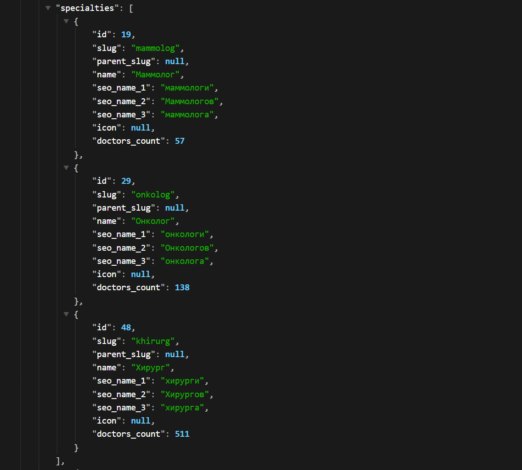The width and height of the screenshot is (522, 470).
Task: Click the null parent_slug value under khirurg
Action: point(175,354)
